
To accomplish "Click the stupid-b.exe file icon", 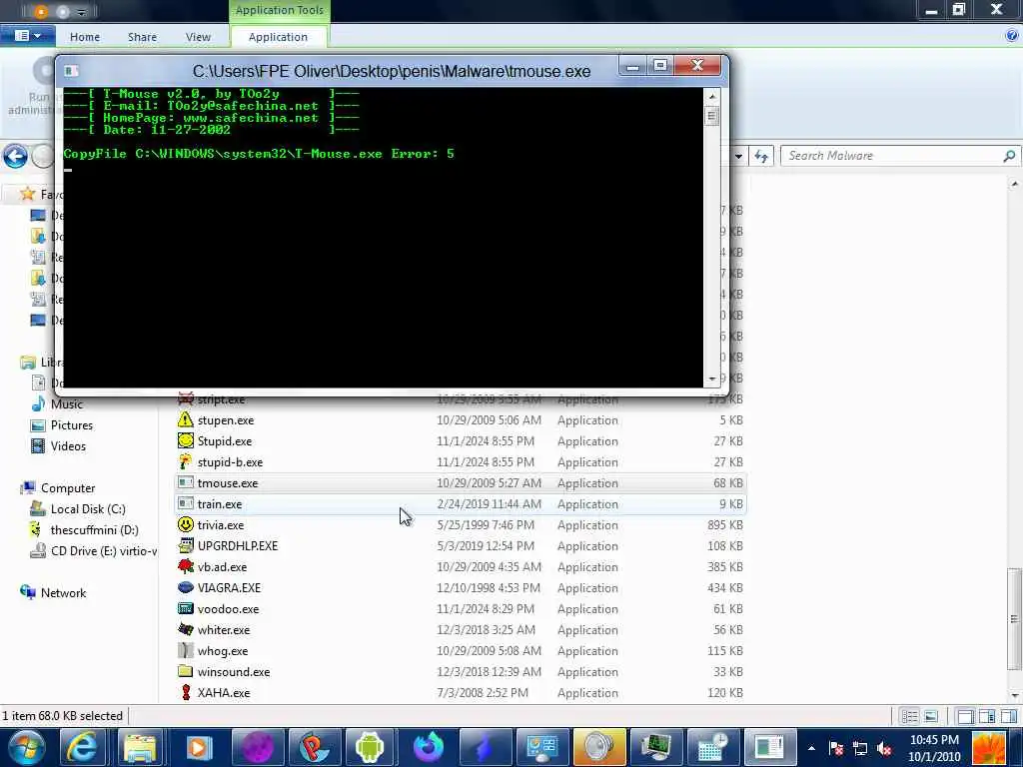I will point(185,461).
